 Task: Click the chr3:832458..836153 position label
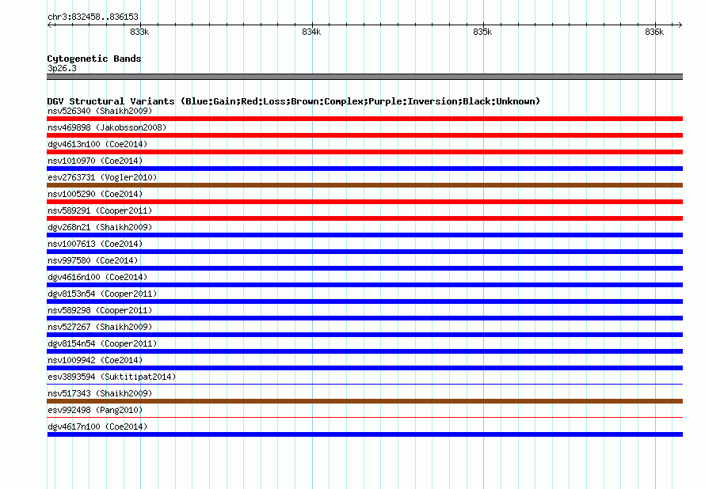(93, 17)
